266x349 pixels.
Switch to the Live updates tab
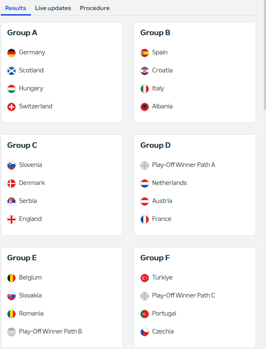53,8
